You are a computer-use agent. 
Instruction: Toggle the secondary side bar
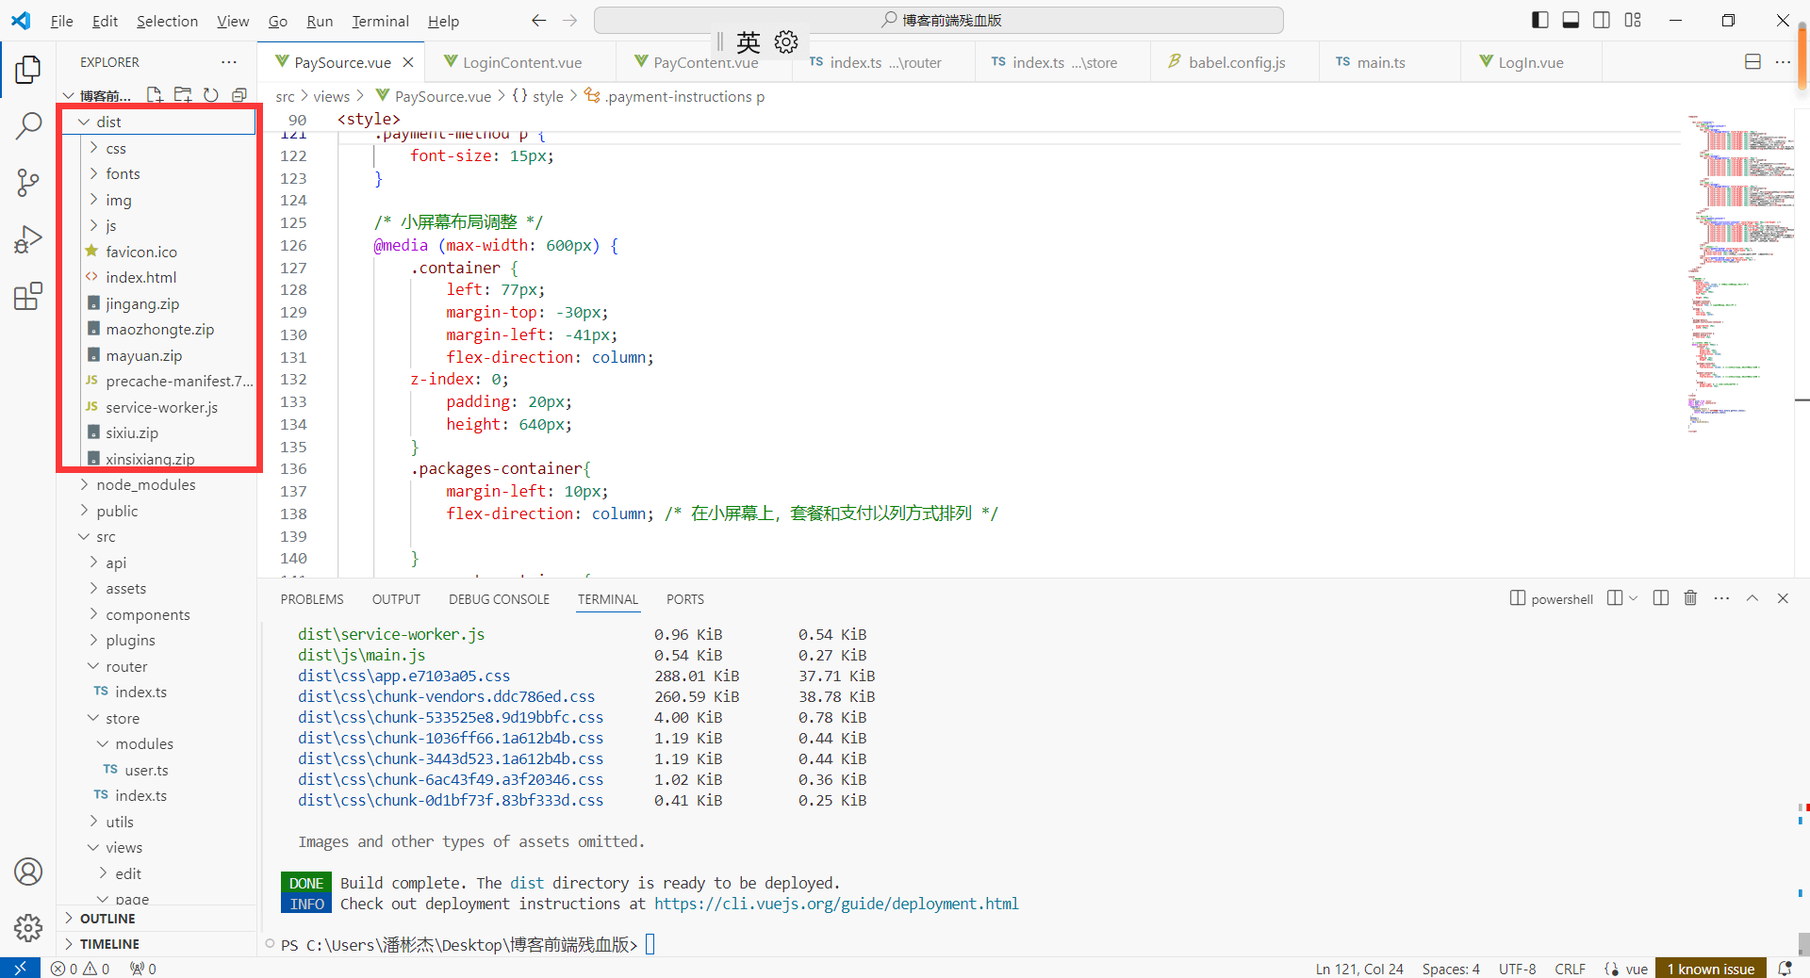(1602, 20)
